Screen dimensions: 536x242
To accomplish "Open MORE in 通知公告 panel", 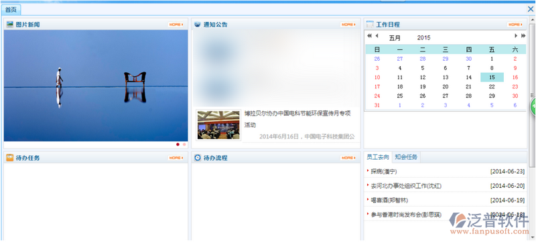I will click(348, 25).
